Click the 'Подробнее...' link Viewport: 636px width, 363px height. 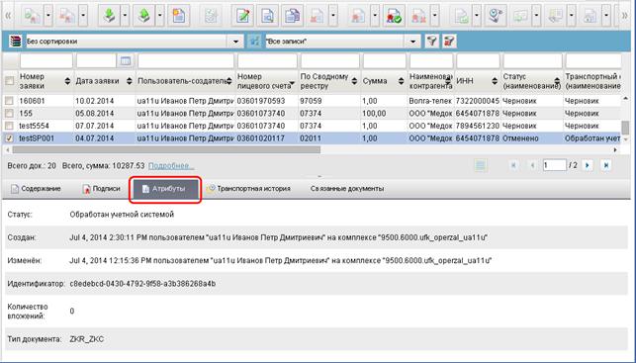tap(171, 165)
